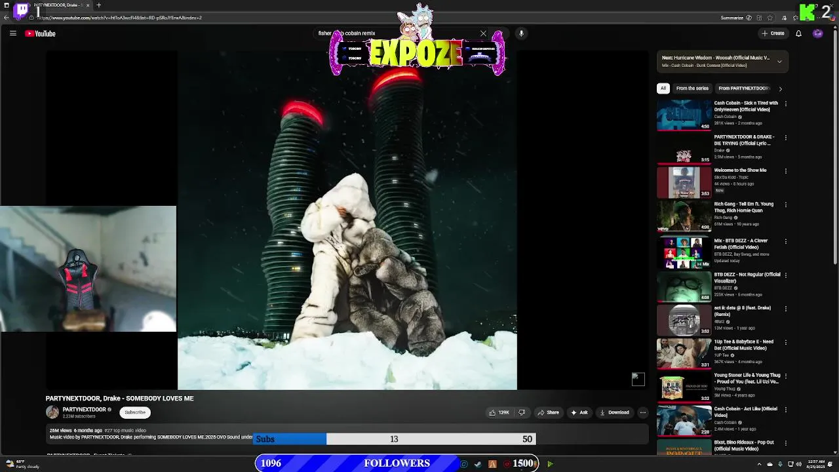This screenshot has width=839, height=472.
Task: Open the clock showing 12:57 AM
Action: pos(817,464)
